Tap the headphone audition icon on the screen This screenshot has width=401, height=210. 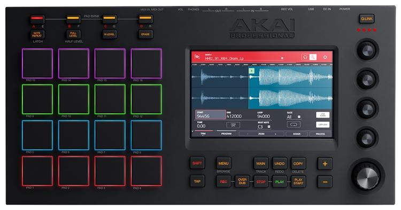point(305,57)
